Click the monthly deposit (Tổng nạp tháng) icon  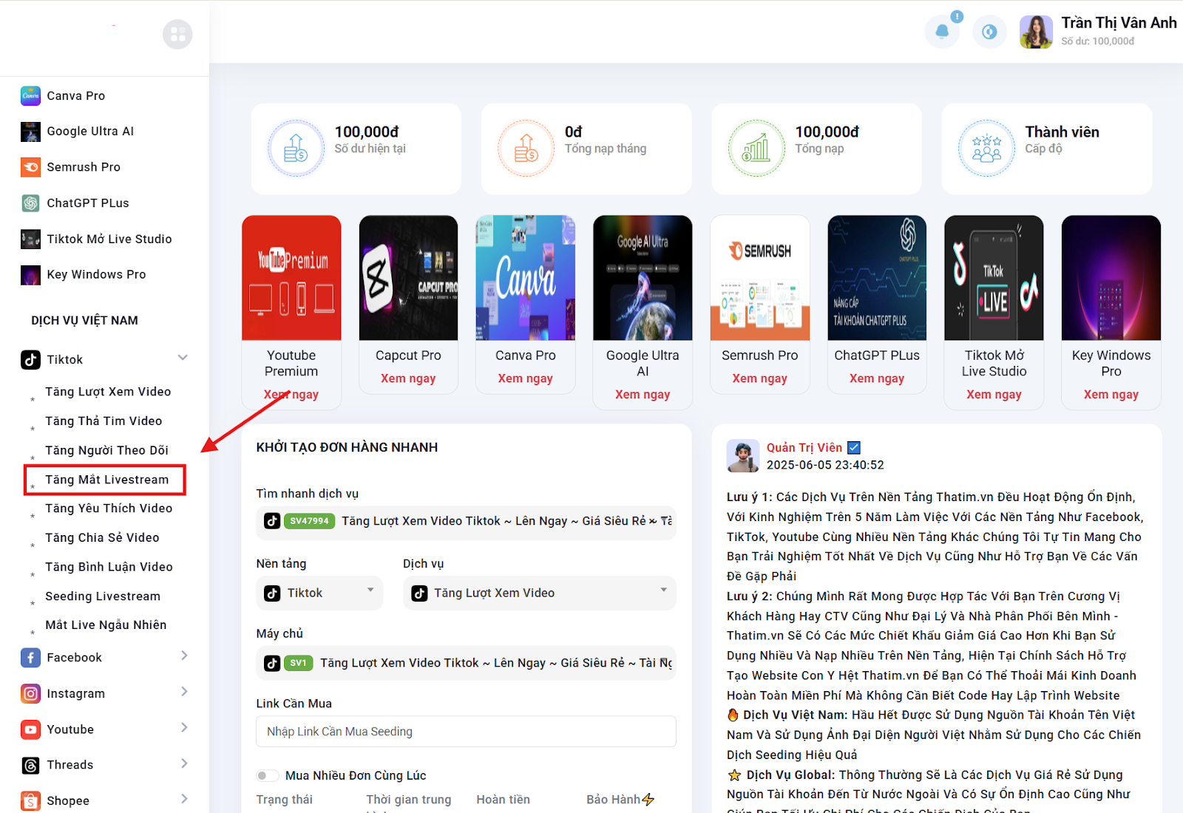click(x=526, y=148)
